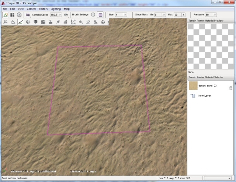Image resolution: width=236 pixels, height=182 pixels.
Task: Choose the circle brush shape
Action: (93, 15)
